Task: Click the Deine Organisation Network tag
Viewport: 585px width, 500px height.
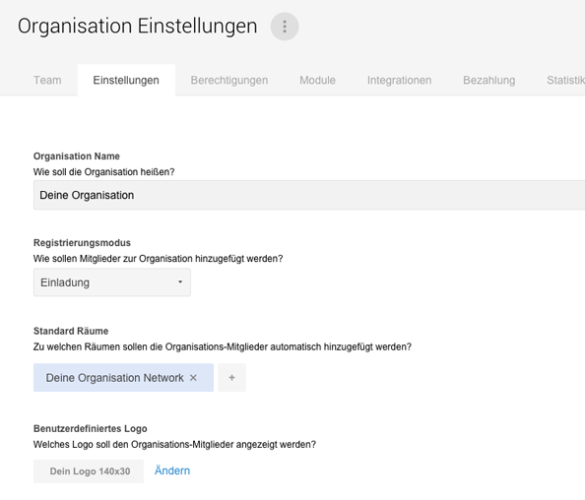Action: (x=114, y=378)
